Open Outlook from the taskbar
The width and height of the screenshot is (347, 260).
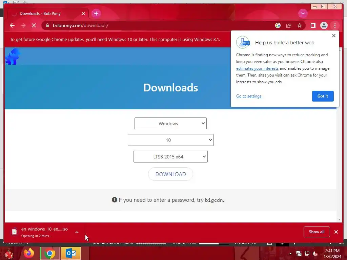point(71,253)
